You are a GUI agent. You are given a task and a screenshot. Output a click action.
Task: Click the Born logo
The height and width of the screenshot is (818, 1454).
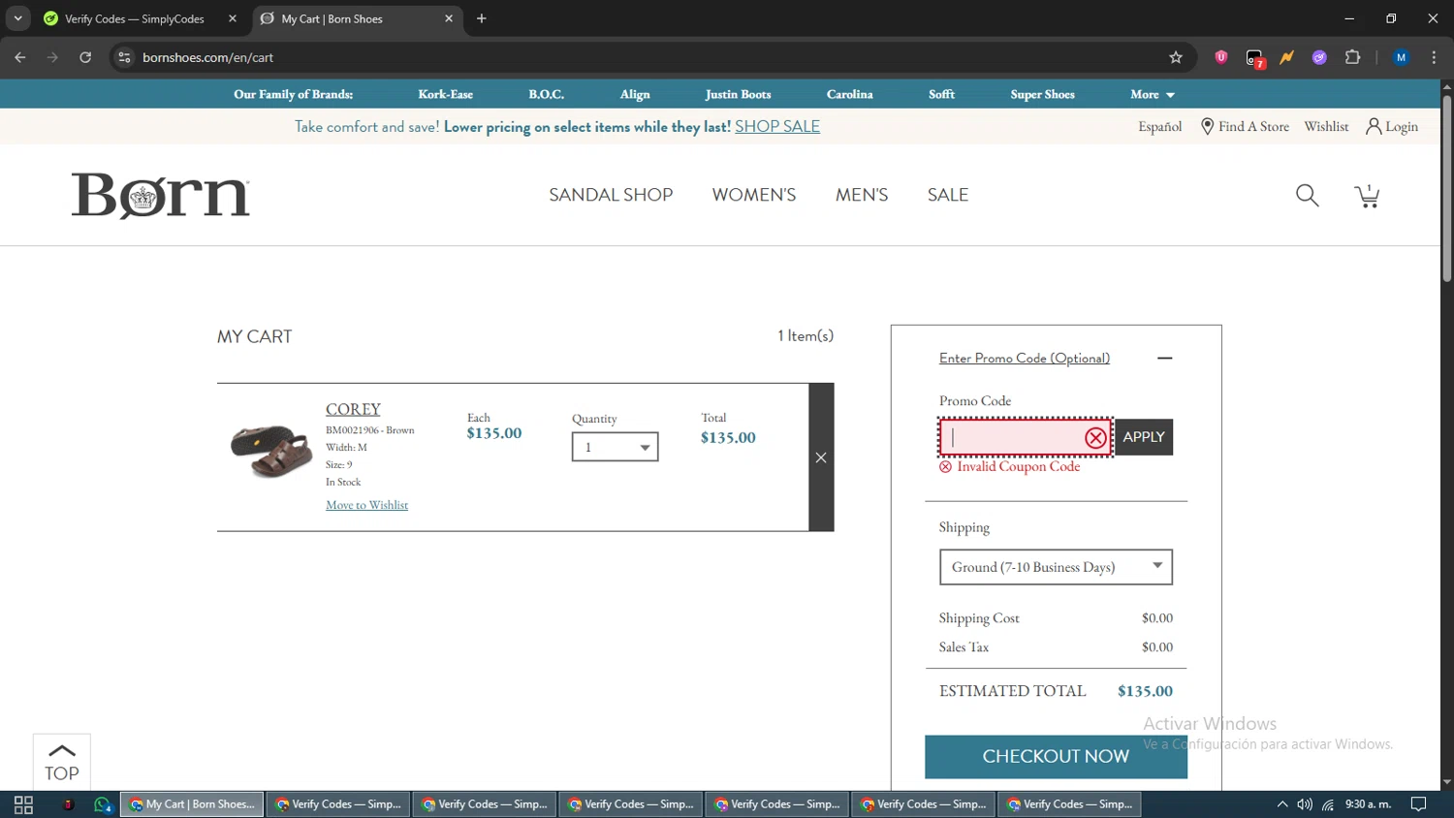(161, 196)
